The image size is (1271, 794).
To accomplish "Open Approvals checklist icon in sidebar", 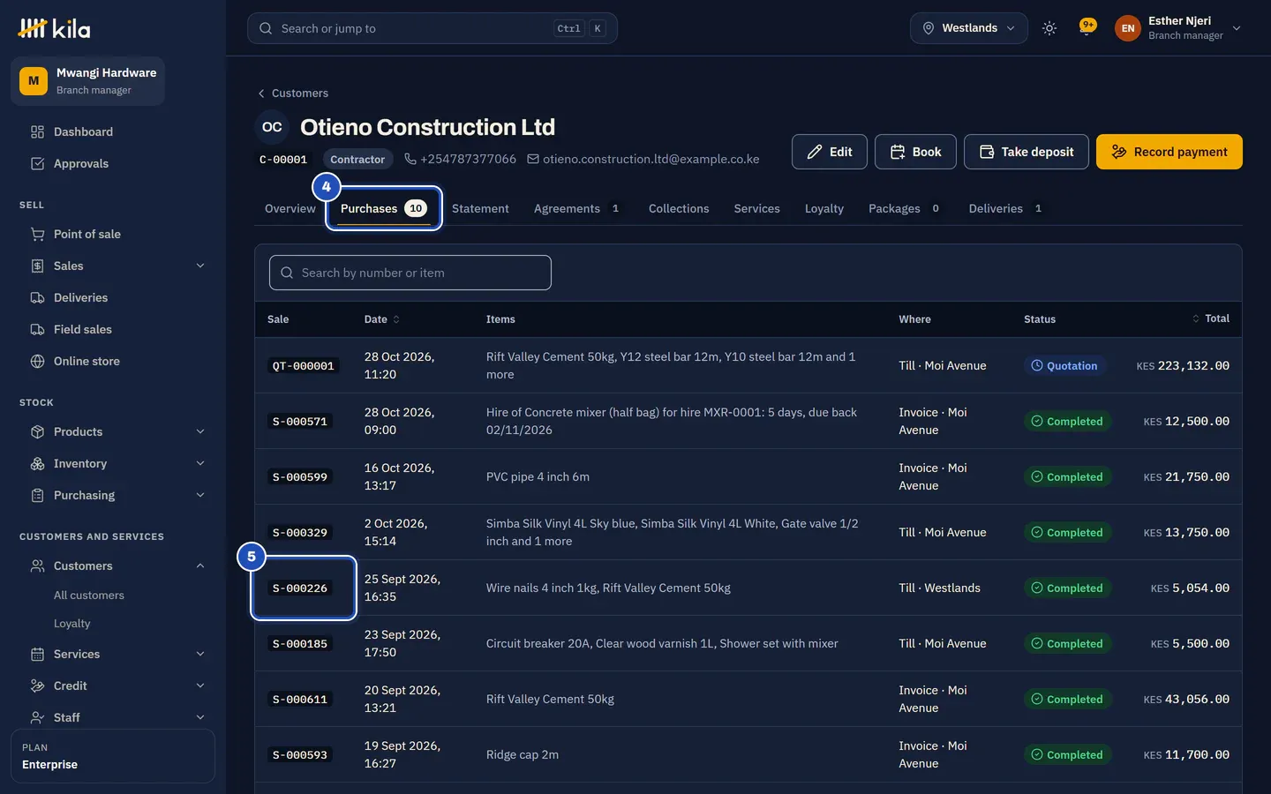I will tap(37, 163).
